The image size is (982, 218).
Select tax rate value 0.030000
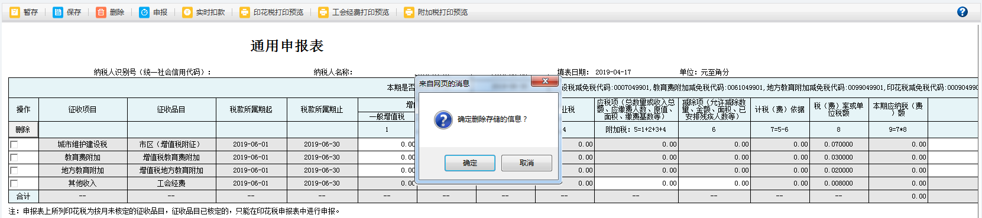(x=839, y=158)
